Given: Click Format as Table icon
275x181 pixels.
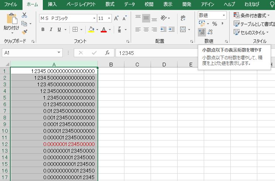Looking at the screenshot, I should tap(237, 24).
